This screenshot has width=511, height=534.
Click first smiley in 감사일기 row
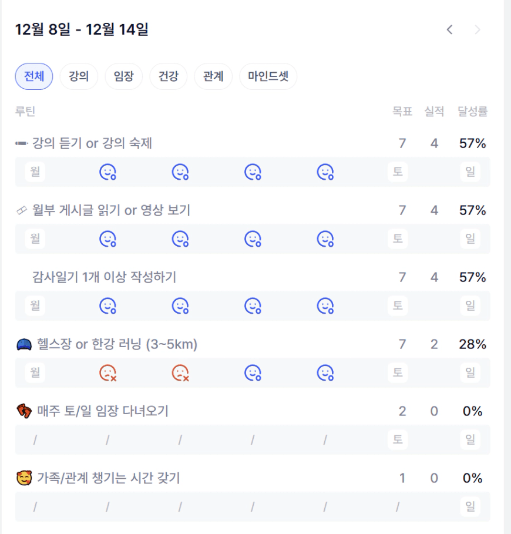pos(107,306)
